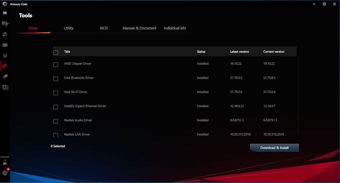Toggle the select-all checkbox beside Title
The height and width of the screenshot is (183, 340).
click(x=56, y=53)
